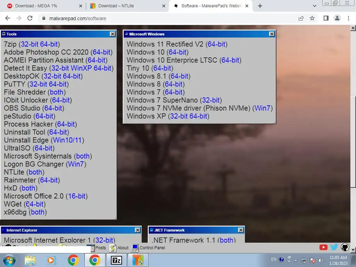The height and width of the screenshot is (267, 356).
Task: Open the Uninstall Edge Win10/11 link
Action: 67,140
